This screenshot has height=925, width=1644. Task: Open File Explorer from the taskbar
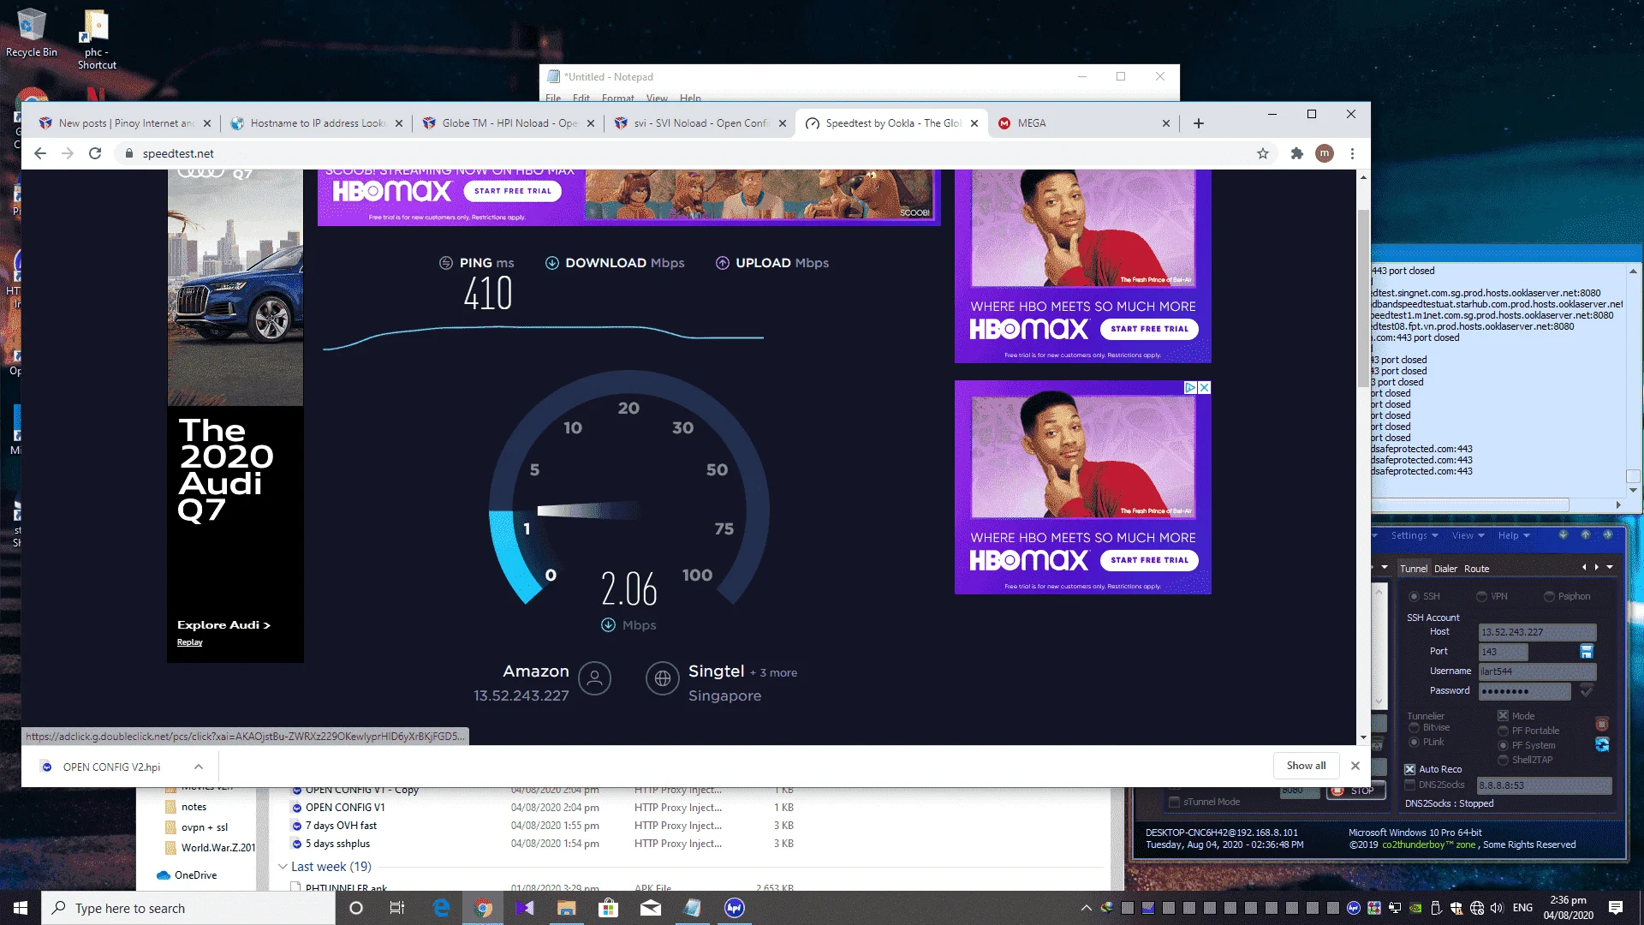coord(566,908)
